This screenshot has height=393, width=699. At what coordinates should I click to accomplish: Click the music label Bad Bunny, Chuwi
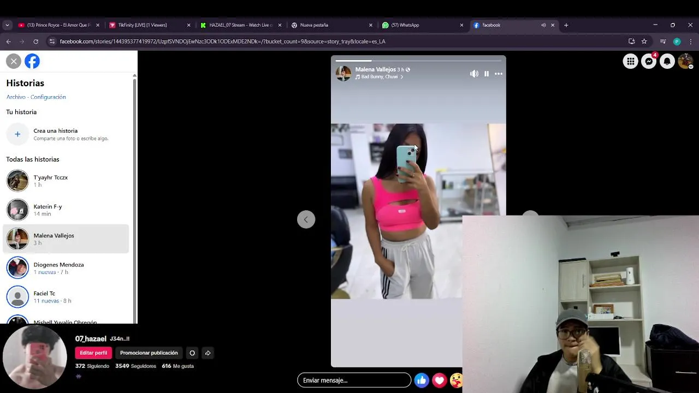(x=379, y=77)
